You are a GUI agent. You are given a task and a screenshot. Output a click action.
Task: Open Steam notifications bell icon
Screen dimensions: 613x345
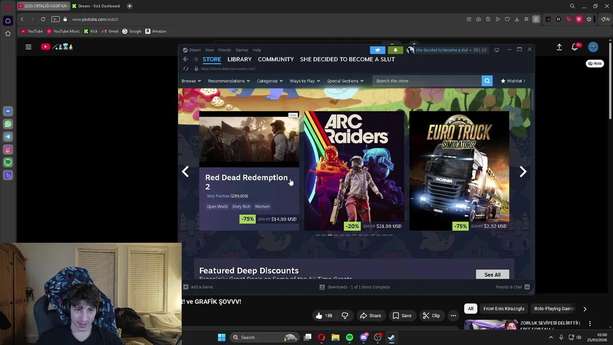coord(395,50)
